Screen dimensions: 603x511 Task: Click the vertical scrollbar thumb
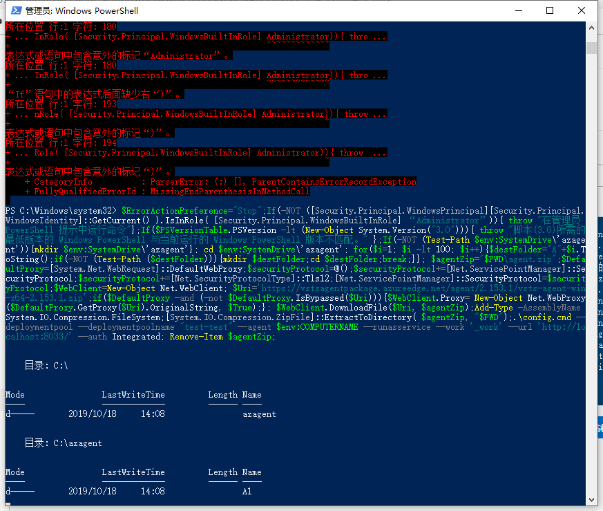pyautogui.click(x=591, y=47)
